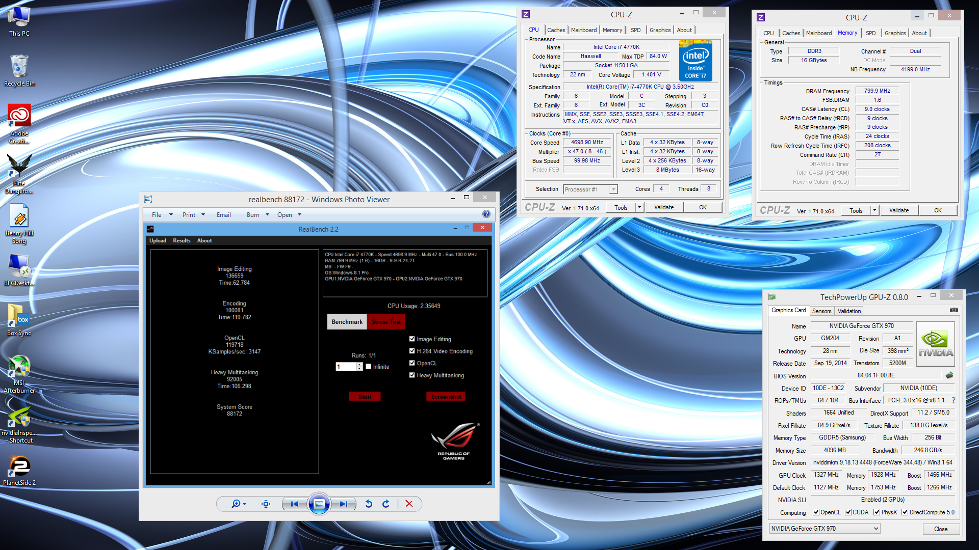The width and height of the screenshot is (979, 550).
Task: Open BFCDesktop remote shortcut icon
Action: [x=19, y=269]
